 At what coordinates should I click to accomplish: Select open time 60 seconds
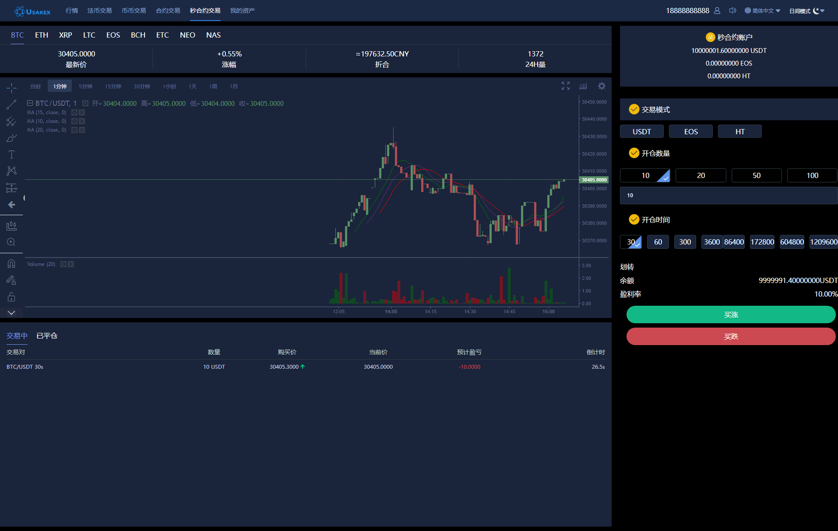point(658,242)
